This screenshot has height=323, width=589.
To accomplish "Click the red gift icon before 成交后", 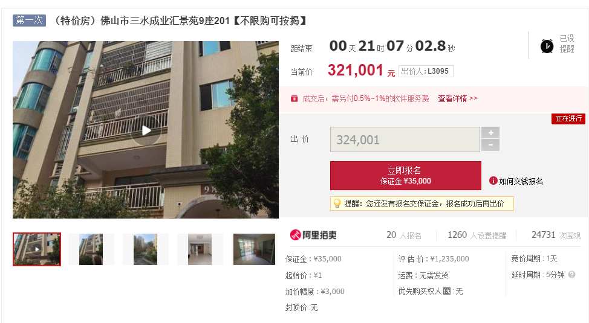I will coord(294,98).
